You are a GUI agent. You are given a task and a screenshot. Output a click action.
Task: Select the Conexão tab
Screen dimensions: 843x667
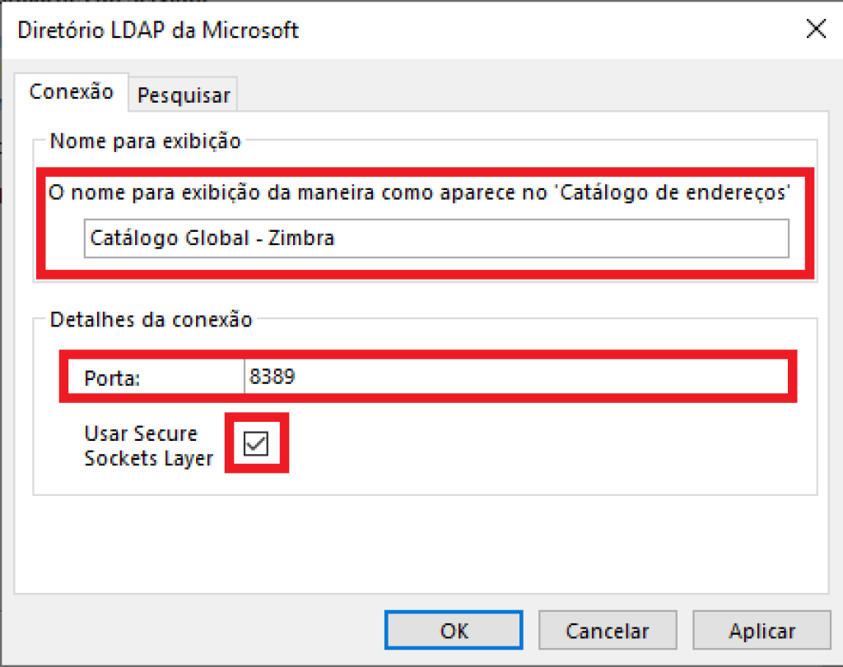click(71, 92)
